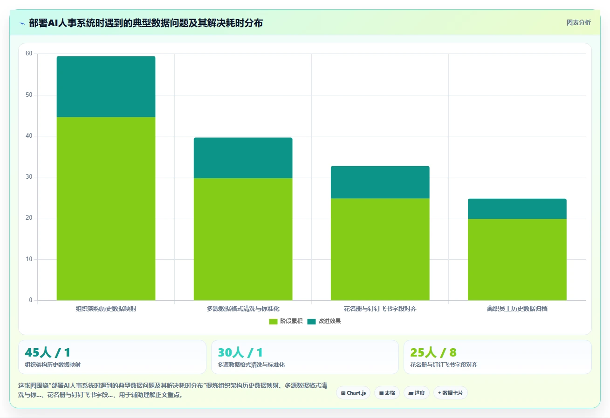Select the teal segment of 离职员工历史数据归档 bar
The height and width of the screenshot is (418, 610).
[x=517, y=209]
